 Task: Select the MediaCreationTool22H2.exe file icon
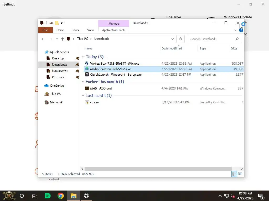[x=87, y=69]
